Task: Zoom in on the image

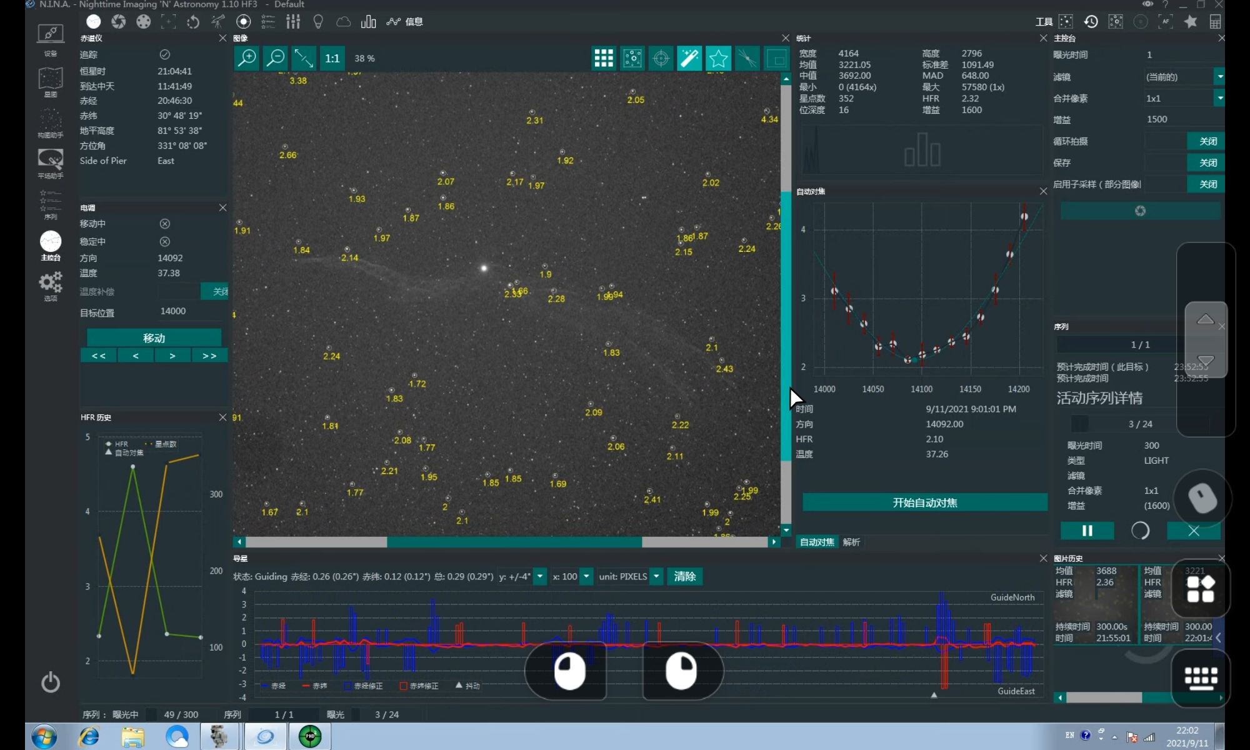Action: click(x=247, y=58)
